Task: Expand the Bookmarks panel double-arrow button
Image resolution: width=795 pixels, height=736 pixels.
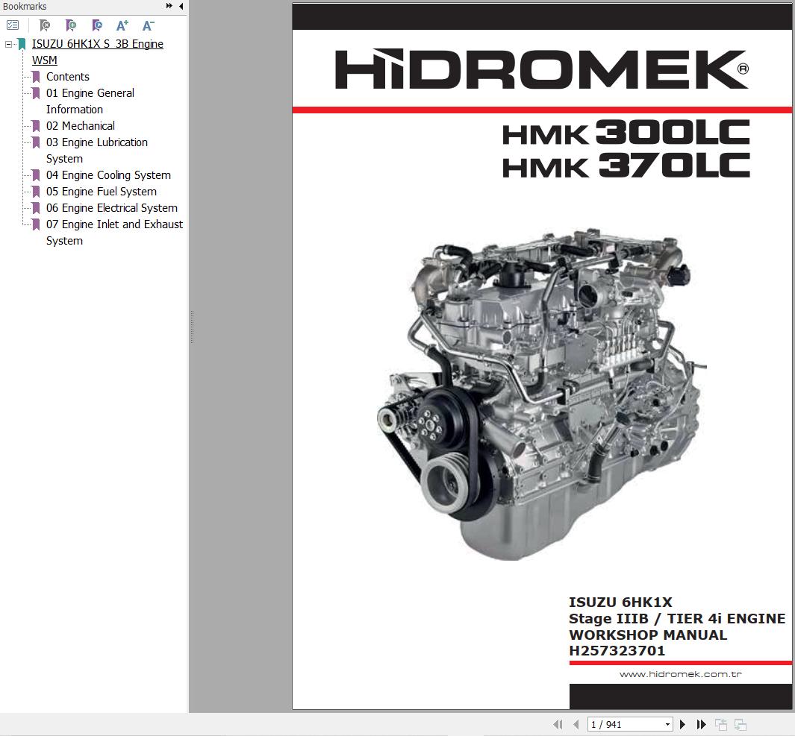Action: point(169,7)
